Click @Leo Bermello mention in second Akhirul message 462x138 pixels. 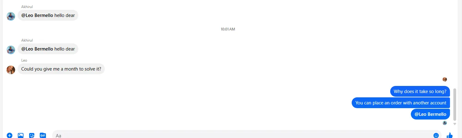pos(37,49)
